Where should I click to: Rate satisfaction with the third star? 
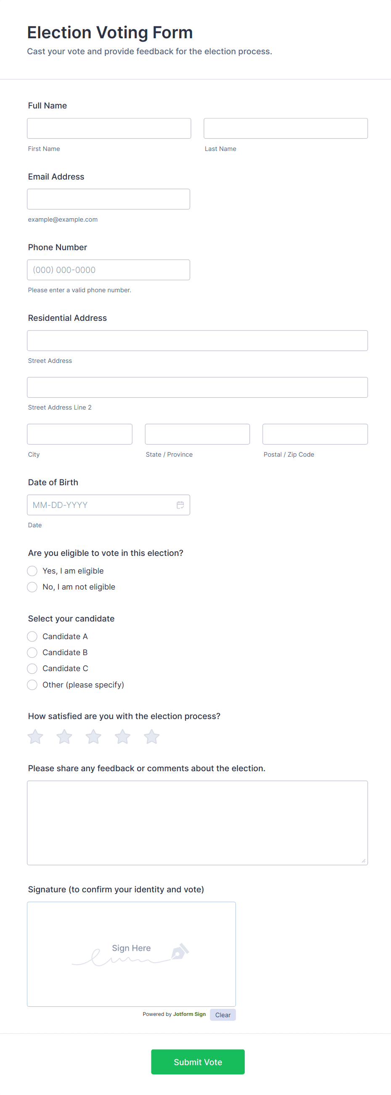point(93,737)
